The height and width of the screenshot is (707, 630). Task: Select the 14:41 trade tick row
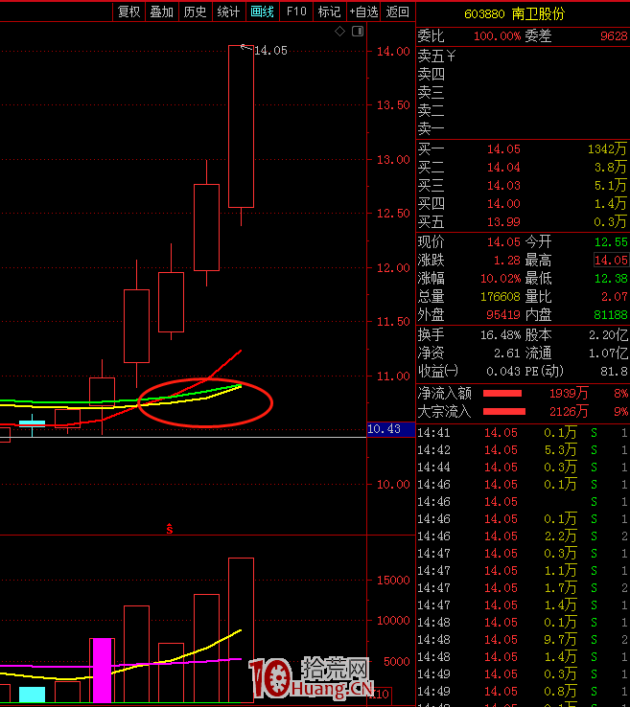(523, 433)
